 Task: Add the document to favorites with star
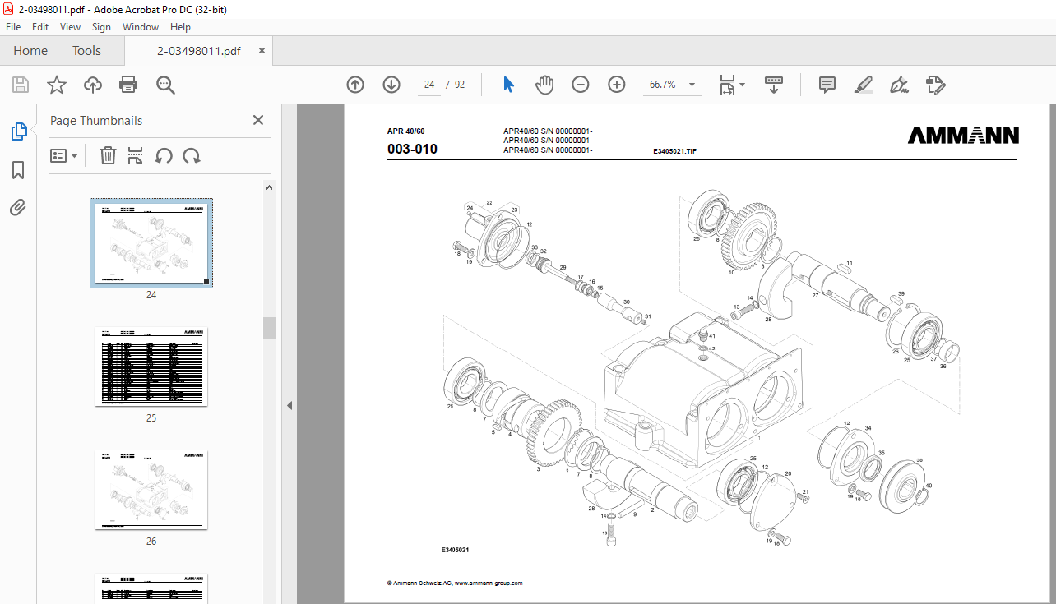(56, 85)
